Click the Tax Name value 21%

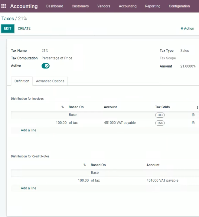pyautogui.click(x=45, y=51)
